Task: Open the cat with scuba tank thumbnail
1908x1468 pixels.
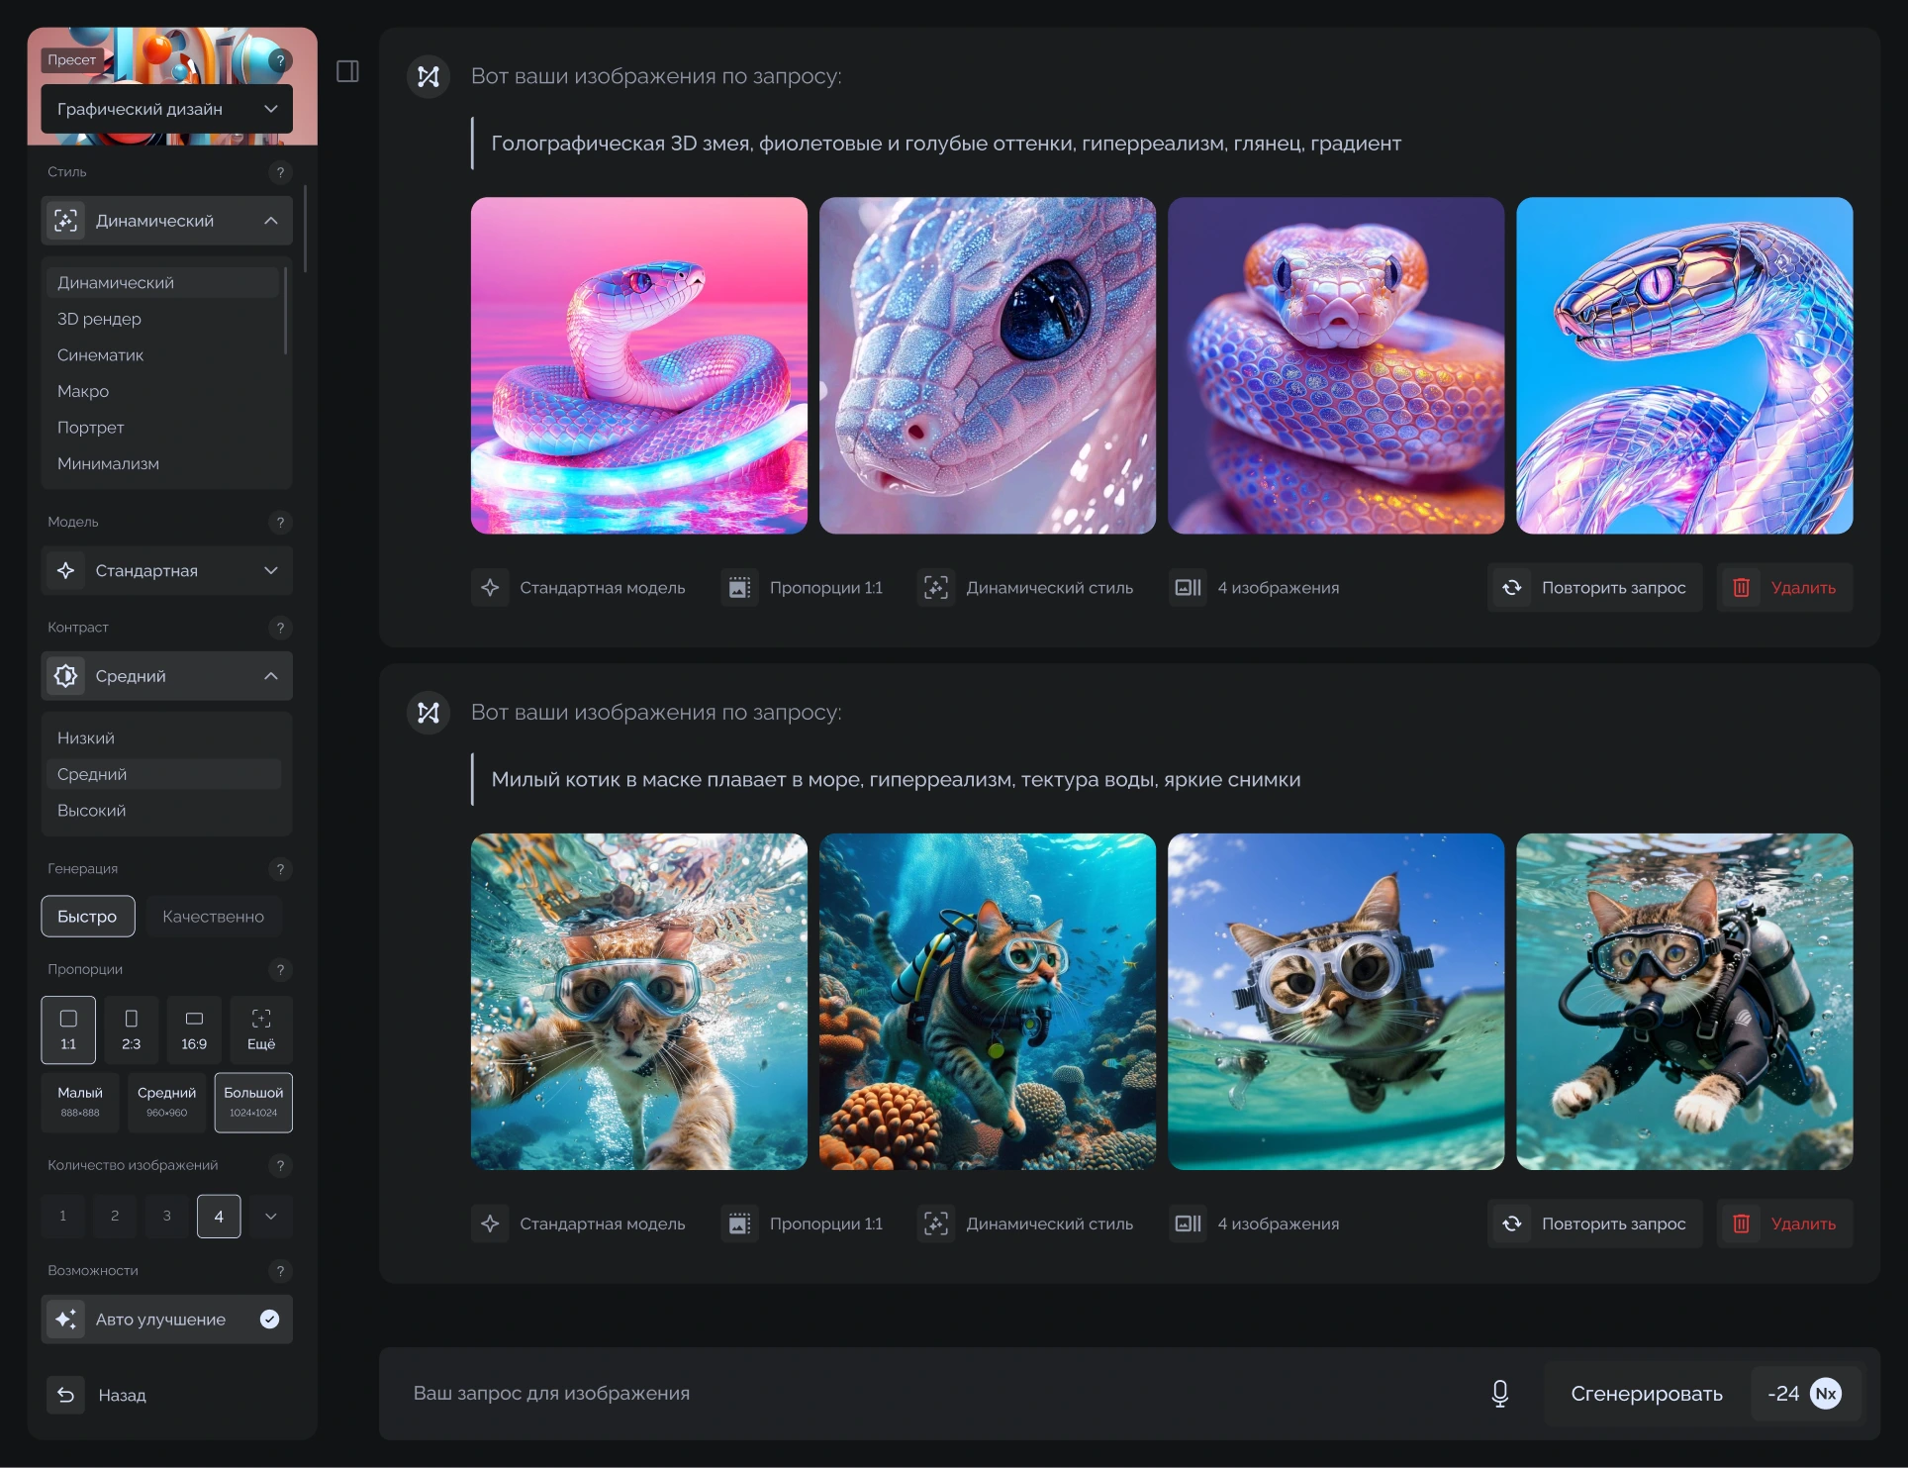Action: [x=1683, y=1002]
